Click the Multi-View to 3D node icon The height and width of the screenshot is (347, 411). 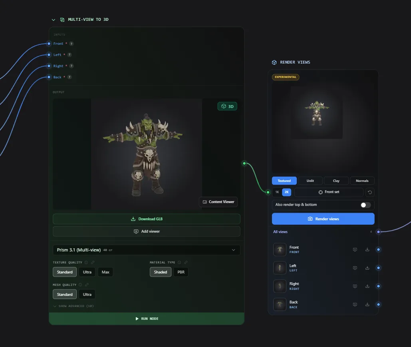pyautogui.click(x=62, y=20)
